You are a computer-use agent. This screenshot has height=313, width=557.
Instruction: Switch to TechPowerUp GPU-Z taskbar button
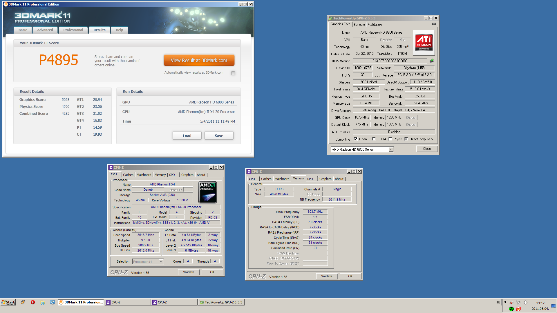pyautogui.click(x=221, y=302)
